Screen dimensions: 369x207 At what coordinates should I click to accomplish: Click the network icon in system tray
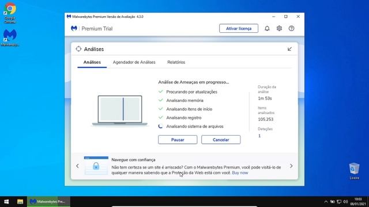(x=339, y=202)
